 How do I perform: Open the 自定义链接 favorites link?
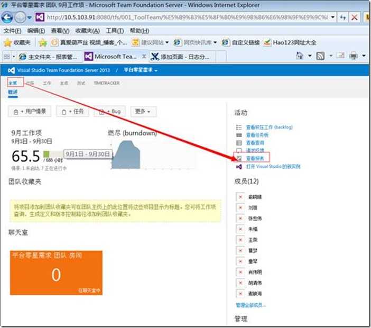click(241, 43)
